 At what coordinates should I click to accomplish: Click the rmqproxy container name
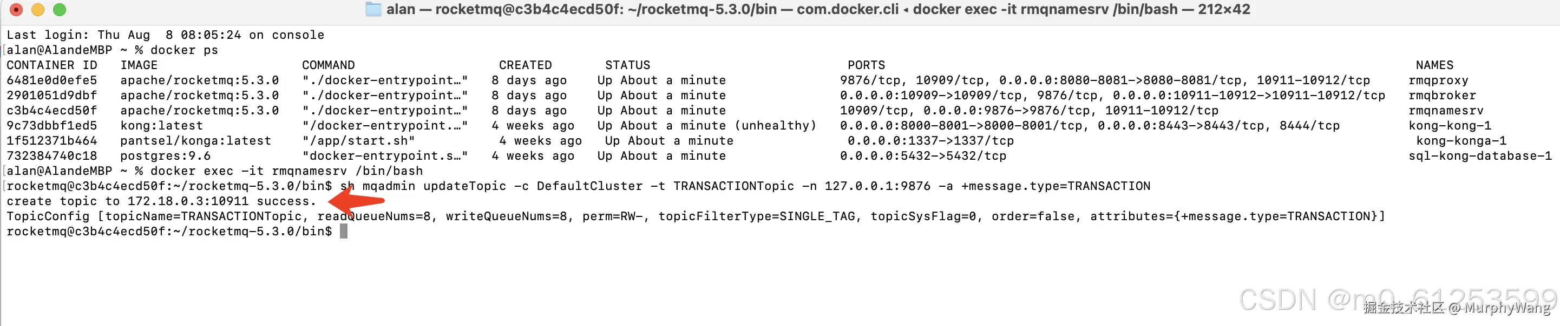(x=1438, y=80)
